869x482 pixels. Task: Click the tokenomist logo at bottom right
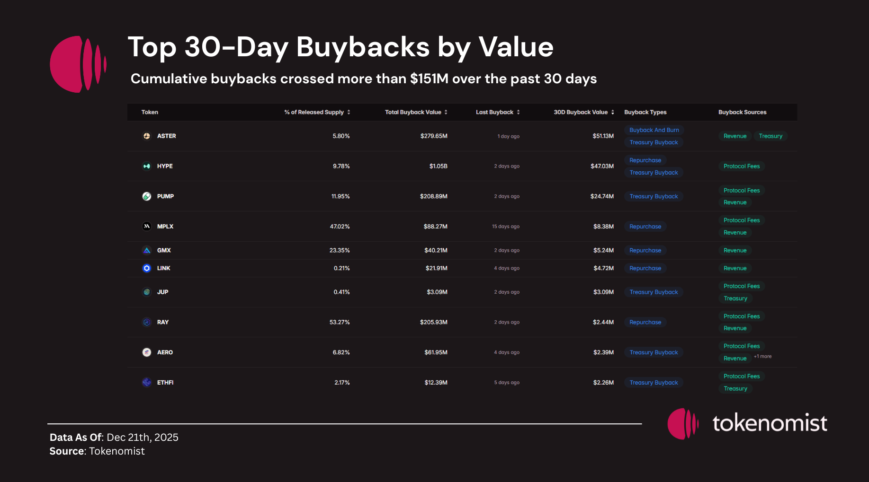point(747,423)
